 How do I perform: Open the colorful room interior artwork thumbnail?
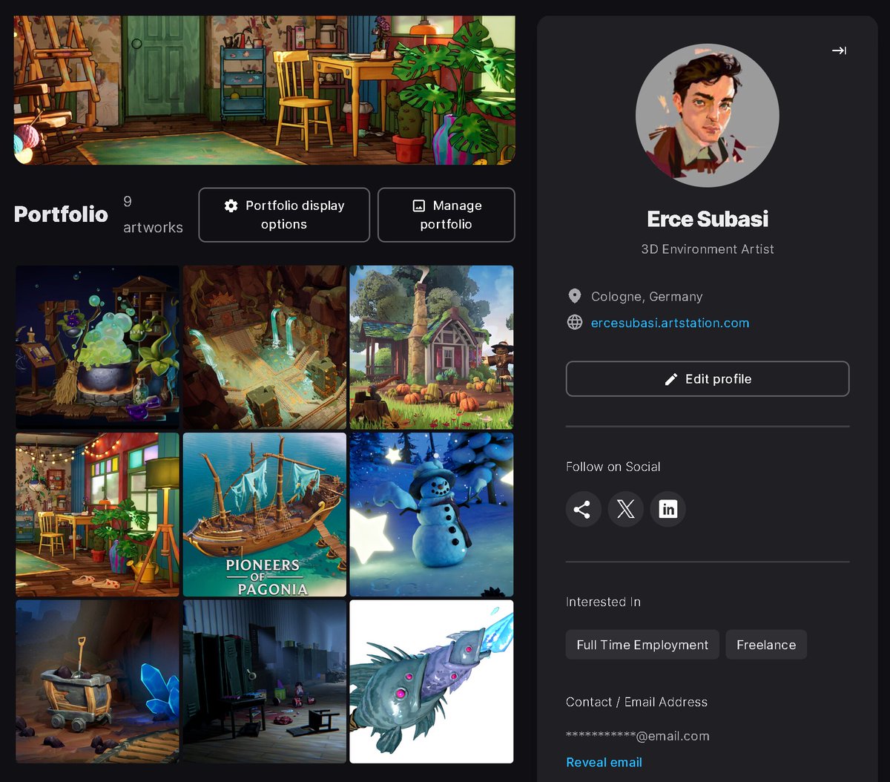point(97,515)
